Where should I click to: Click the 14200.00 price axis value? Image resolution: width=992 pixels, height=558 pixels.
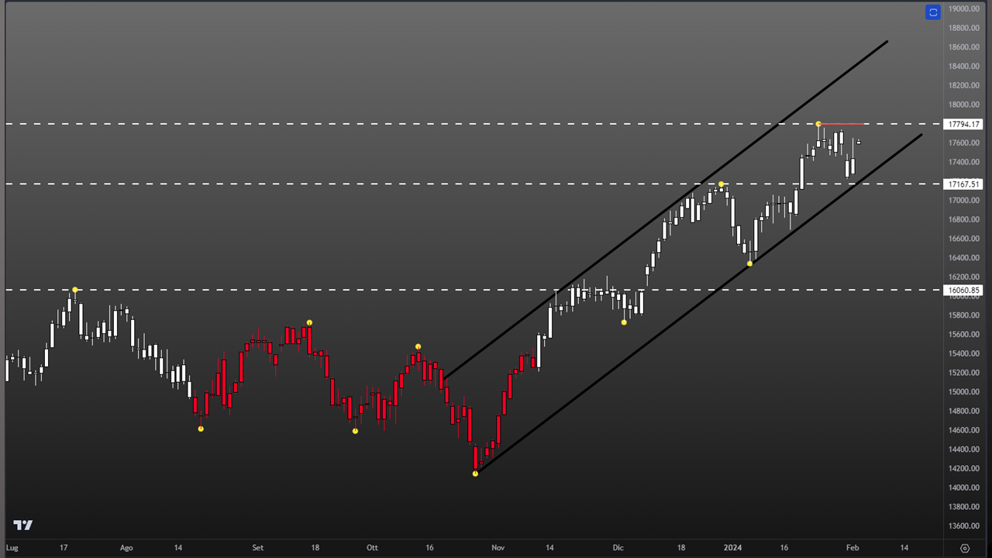(964, 468)
